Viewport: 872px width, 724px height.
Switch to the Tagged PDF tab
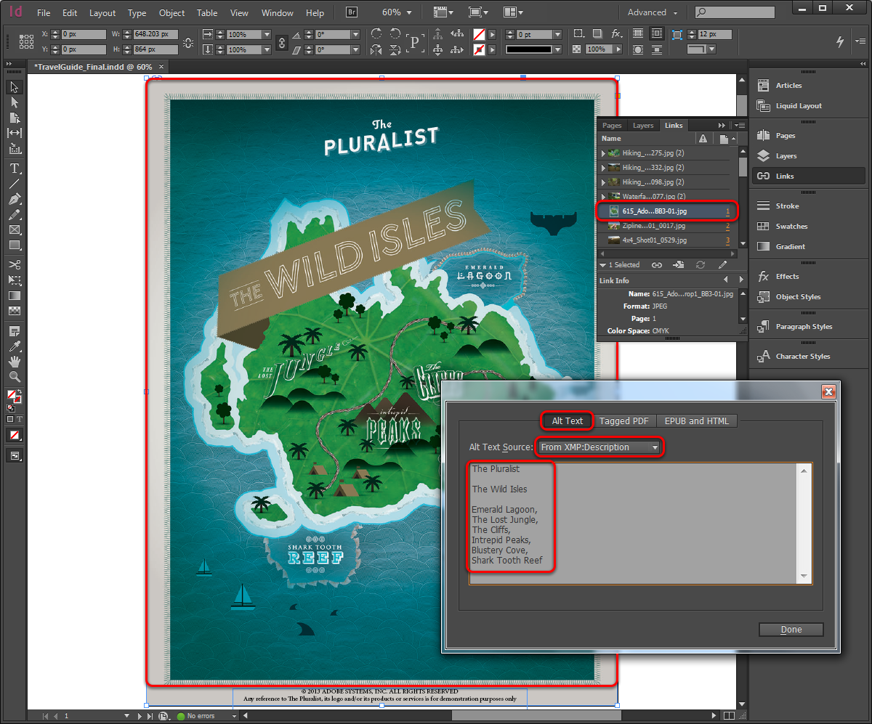[x=624, y=420]
